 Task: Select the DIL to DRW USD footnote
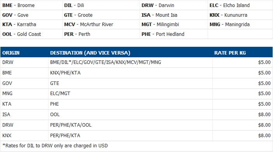55,146
